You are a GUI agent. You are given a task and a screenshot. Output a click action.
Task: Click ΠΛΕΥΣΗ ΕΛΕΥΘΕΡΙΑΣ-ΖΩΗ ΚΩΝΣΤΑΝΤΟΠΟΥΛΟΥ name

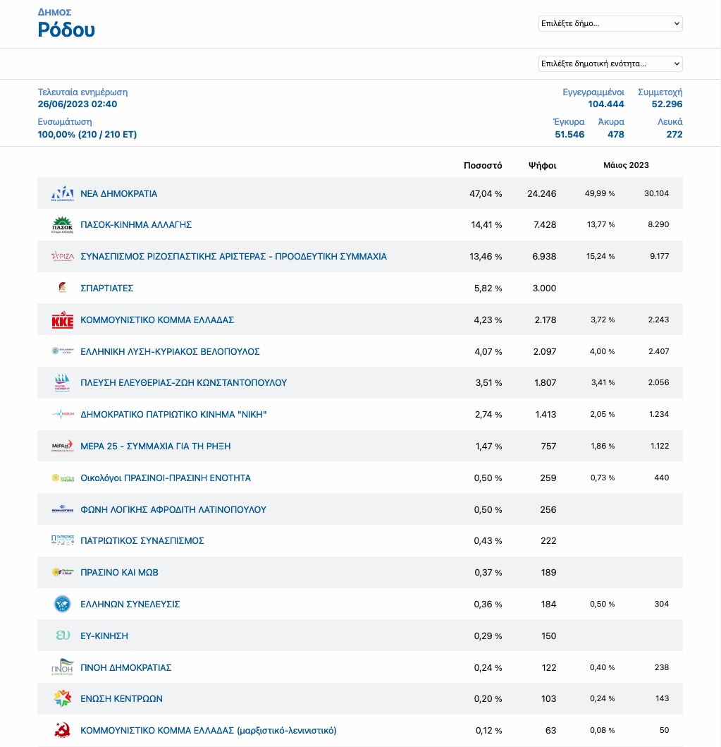pyautogui.click(x=184, y=382)
